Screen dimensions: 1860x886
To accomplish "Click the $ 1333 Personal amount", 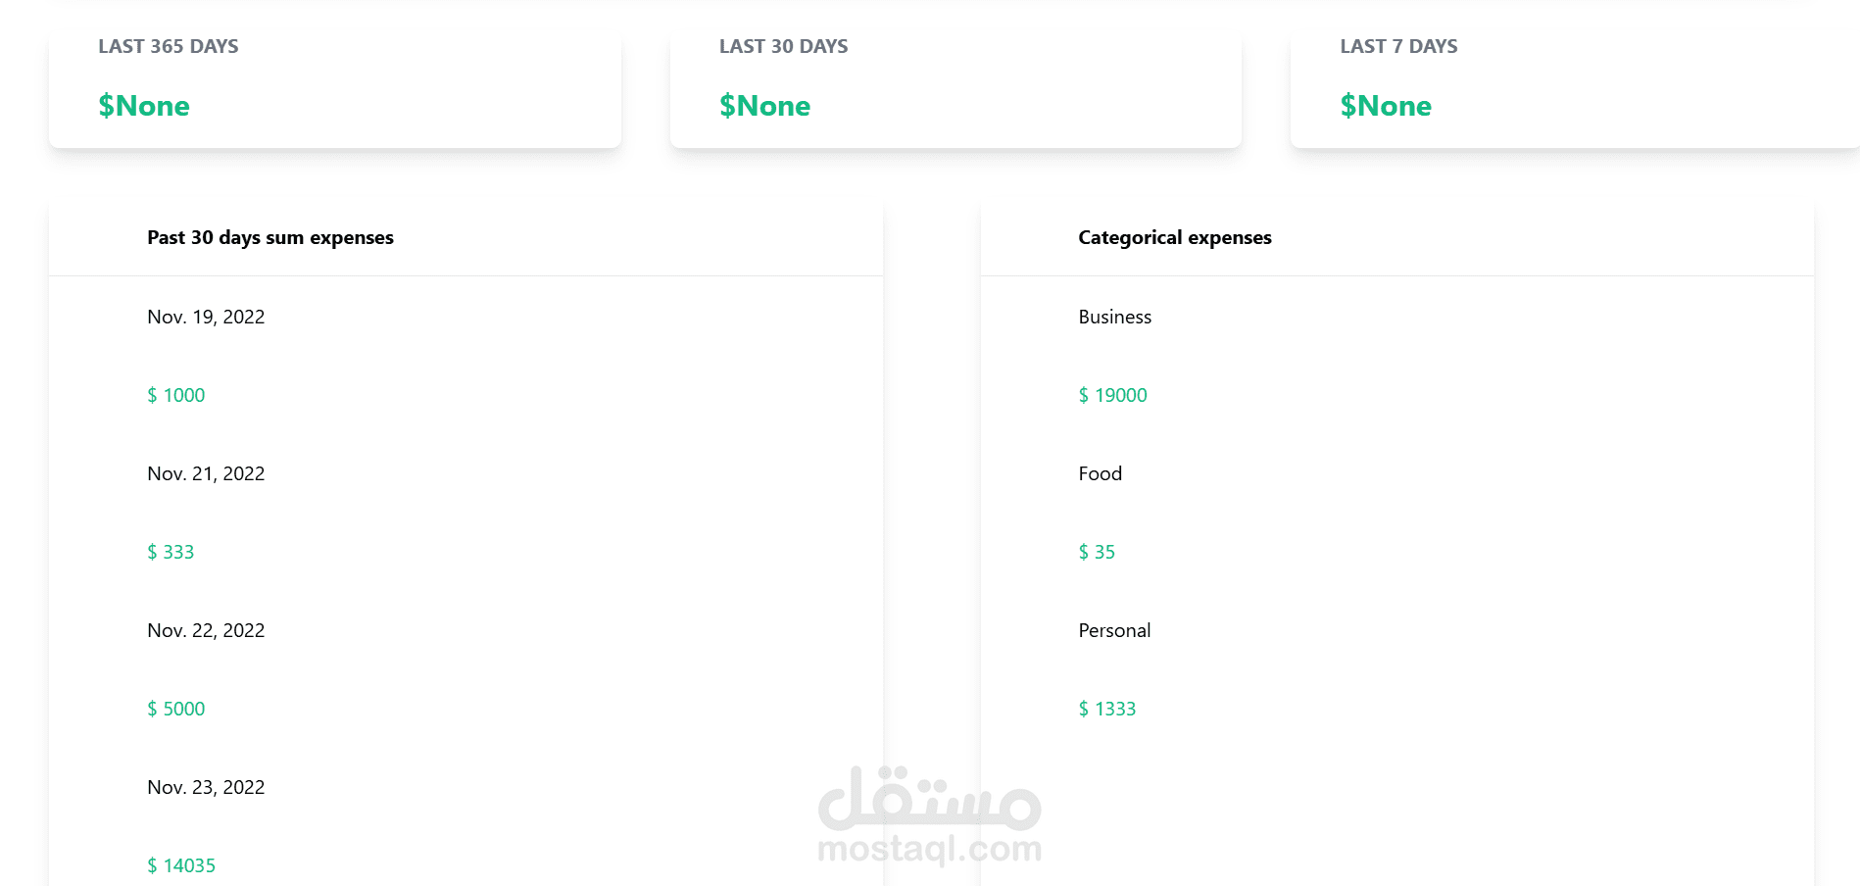I will click(1107, 709).
